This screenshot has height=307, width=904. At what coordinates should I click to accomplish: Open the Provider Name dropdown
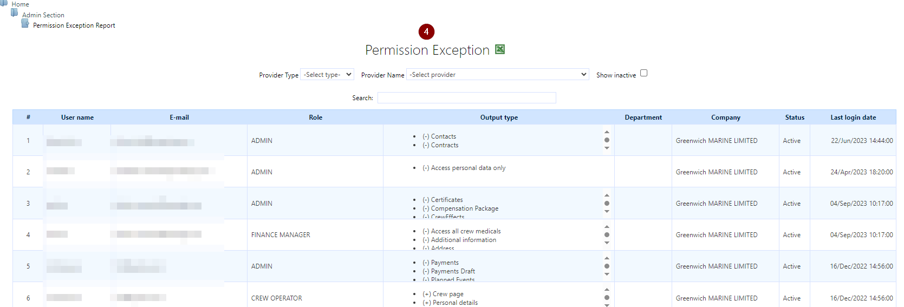tap(497, 75)
